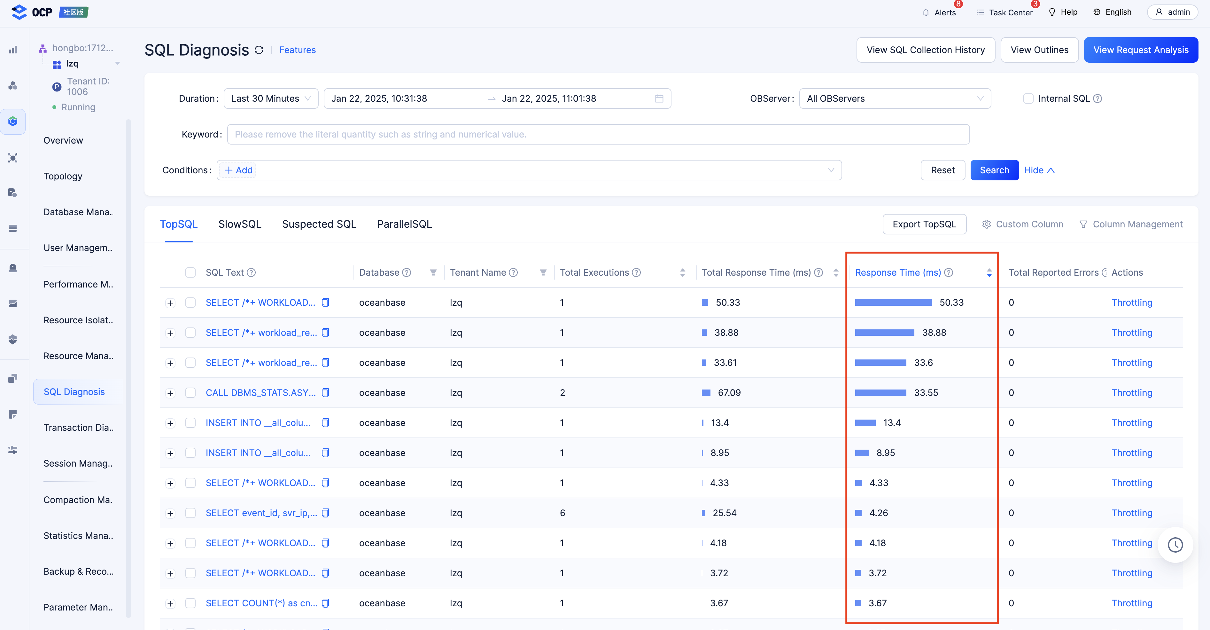Expand the CALL DBMS_STATS.ASY row
Screen dimensions: 1210x630
171,393
